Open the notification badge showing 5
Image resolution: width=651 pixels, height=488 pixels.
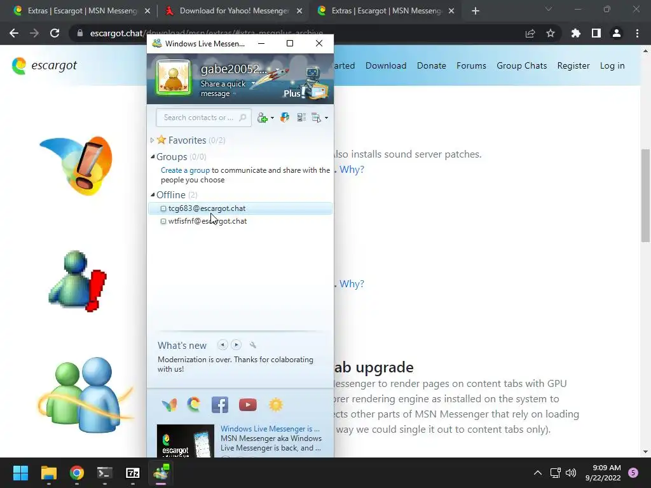[x=633, y=473]
